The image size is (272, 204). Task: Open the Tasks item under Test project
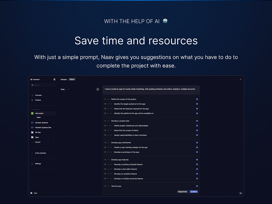pos(39,117)
